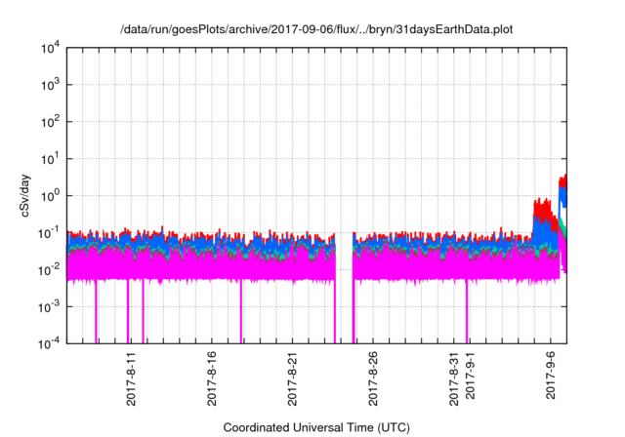Click the 10^2 y-axis tick label
The height and width of the screenshot is (437, 625).
(x=51, y=122)
